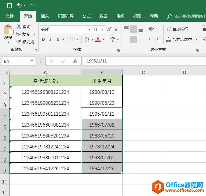Click the insert function fx icon

click(x=75, y=61)
